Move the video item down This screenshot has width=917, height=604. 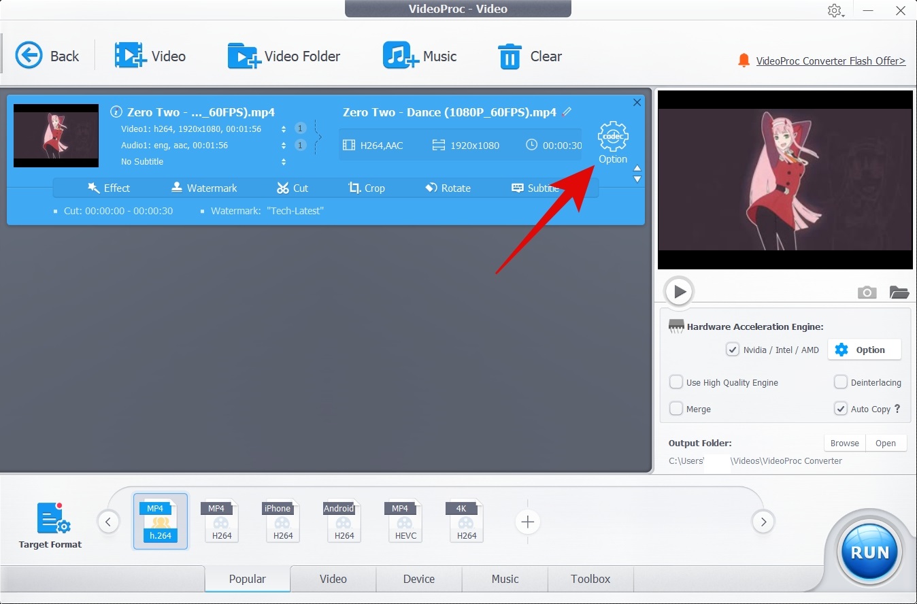(637, 180)
